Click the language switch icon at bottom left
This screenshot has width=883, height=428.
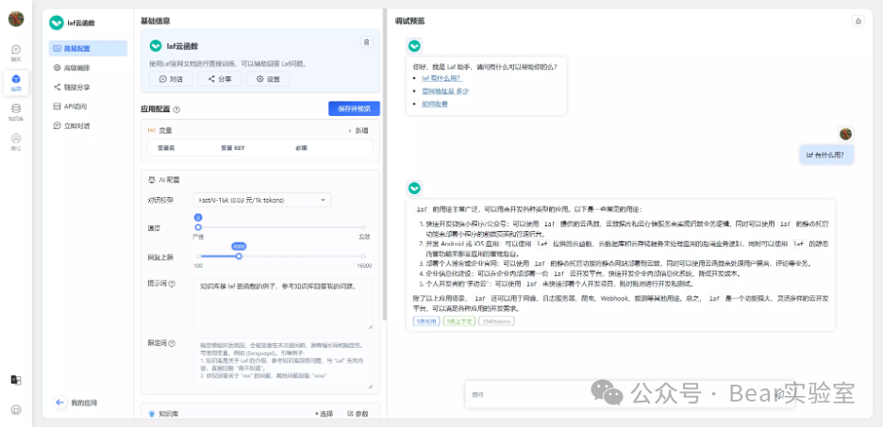point(16,380)
